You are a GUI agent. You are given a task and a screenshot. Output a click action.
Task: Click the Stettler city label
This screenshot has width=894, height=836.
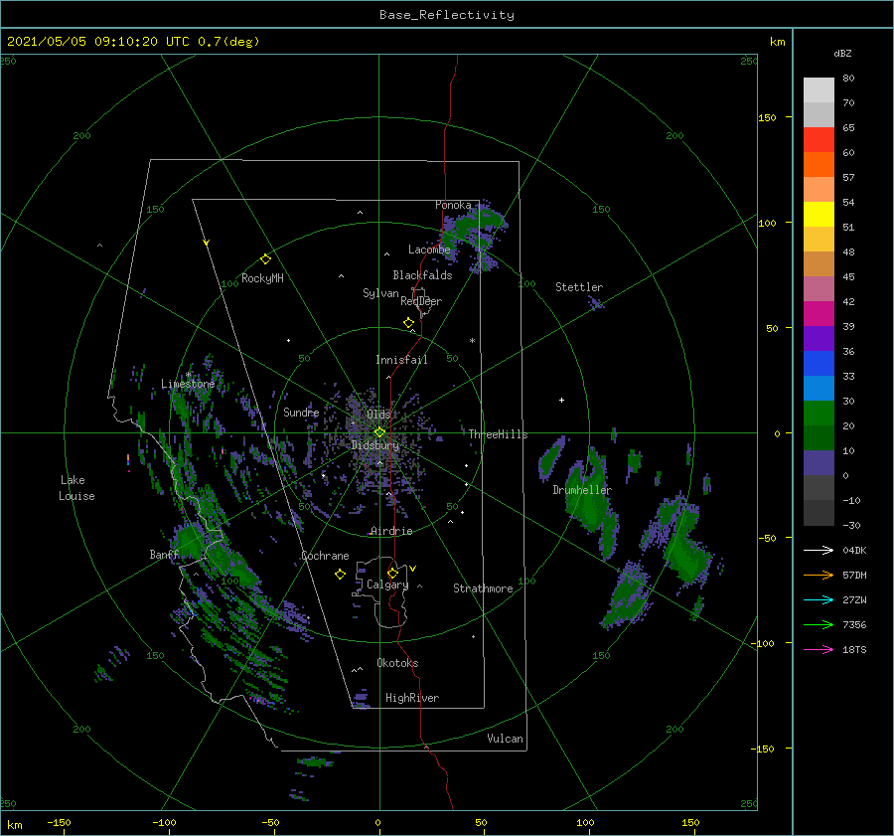click(579, 287)
